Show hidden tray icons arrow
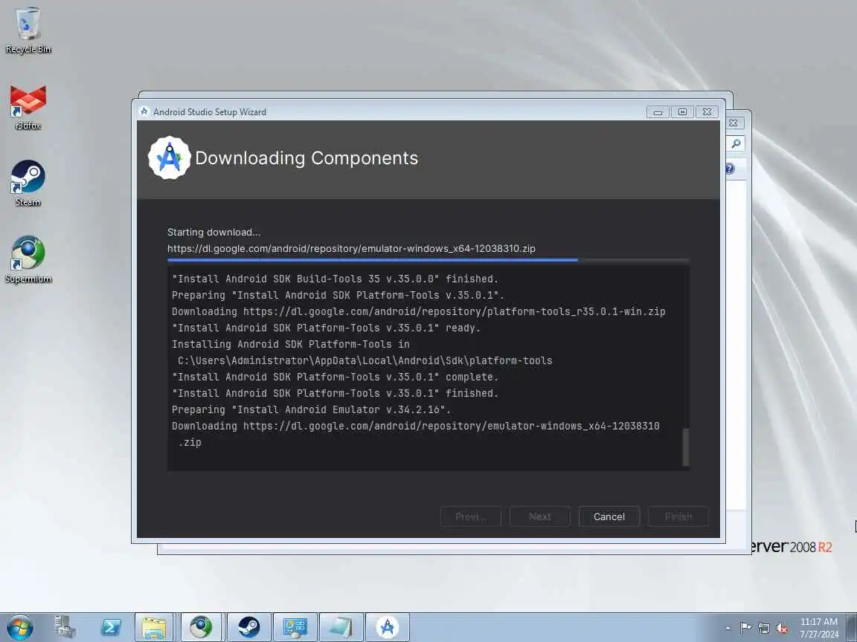Image resolution: width=857 pixels, height=642 pixels. pos(728,628)
